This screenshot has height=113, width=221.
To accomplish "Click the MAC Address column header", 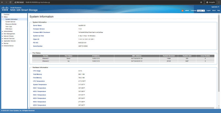I will click(x=137, y=56).
